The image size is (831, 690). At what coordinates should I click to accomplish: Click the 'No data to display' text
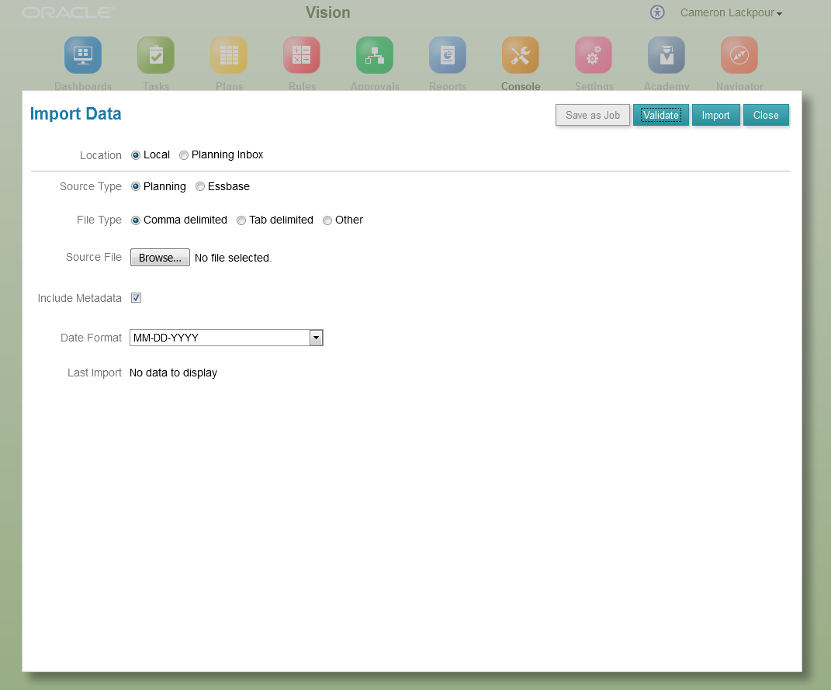click(173, 373)
